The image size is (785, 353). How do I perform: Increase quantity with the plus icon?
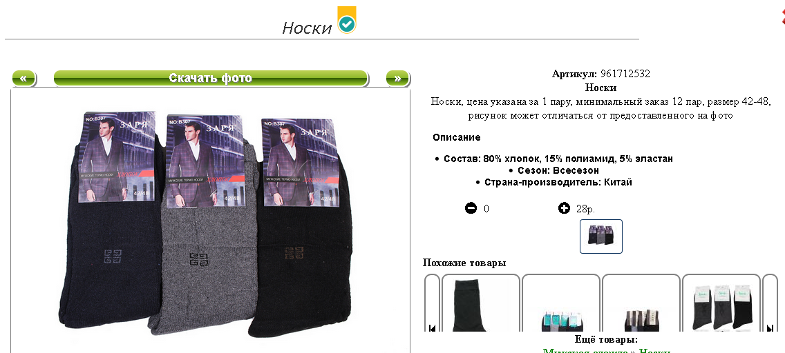[564, 208]
